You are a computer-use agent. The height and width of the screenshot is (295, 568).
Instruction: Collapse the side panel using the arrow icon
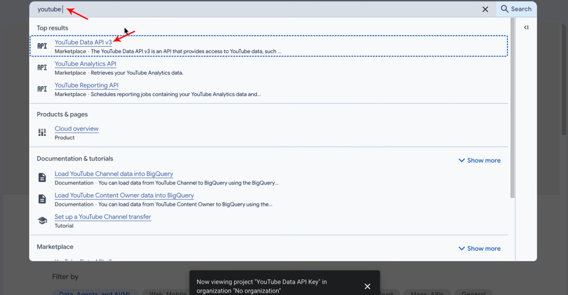coord(526,28)
